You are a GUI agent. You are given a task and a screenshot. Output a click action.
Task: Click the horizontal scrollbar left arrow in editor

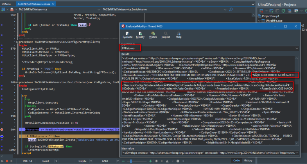(2, 156)
